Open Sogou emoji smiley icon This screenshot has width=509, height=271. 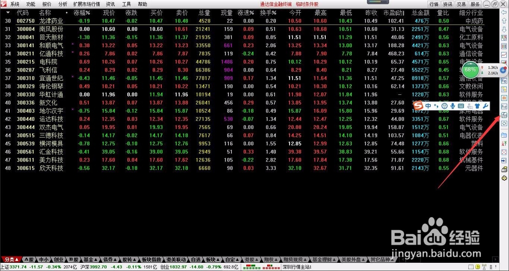pos(444,106)
